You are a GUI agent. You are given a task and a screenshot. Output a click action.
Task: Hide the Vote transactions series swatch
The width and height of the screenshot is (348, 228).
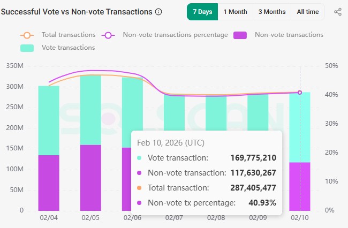pos(28,48)
